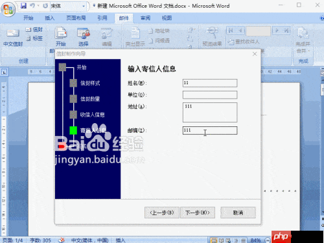Click the Redo/Repeat icon in Quick Access
Viewport: 324px width, 243px height.
tap(45, 6)
